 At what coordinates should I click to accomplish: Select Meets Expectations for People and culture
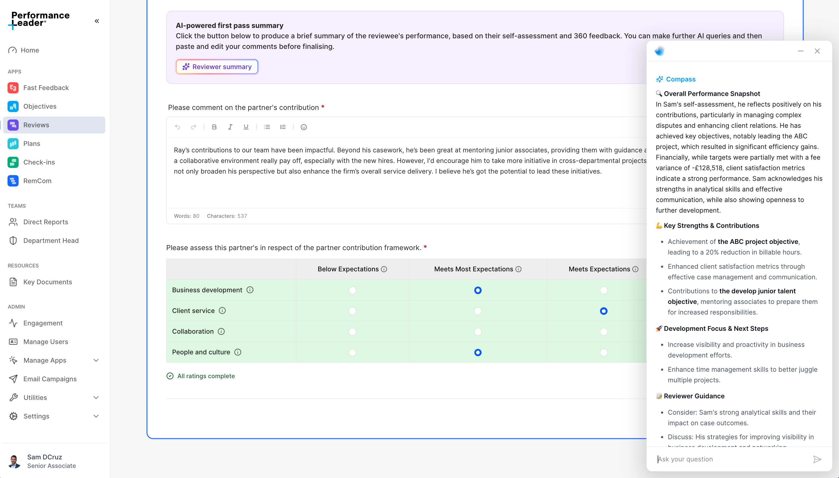pos(603,352)
